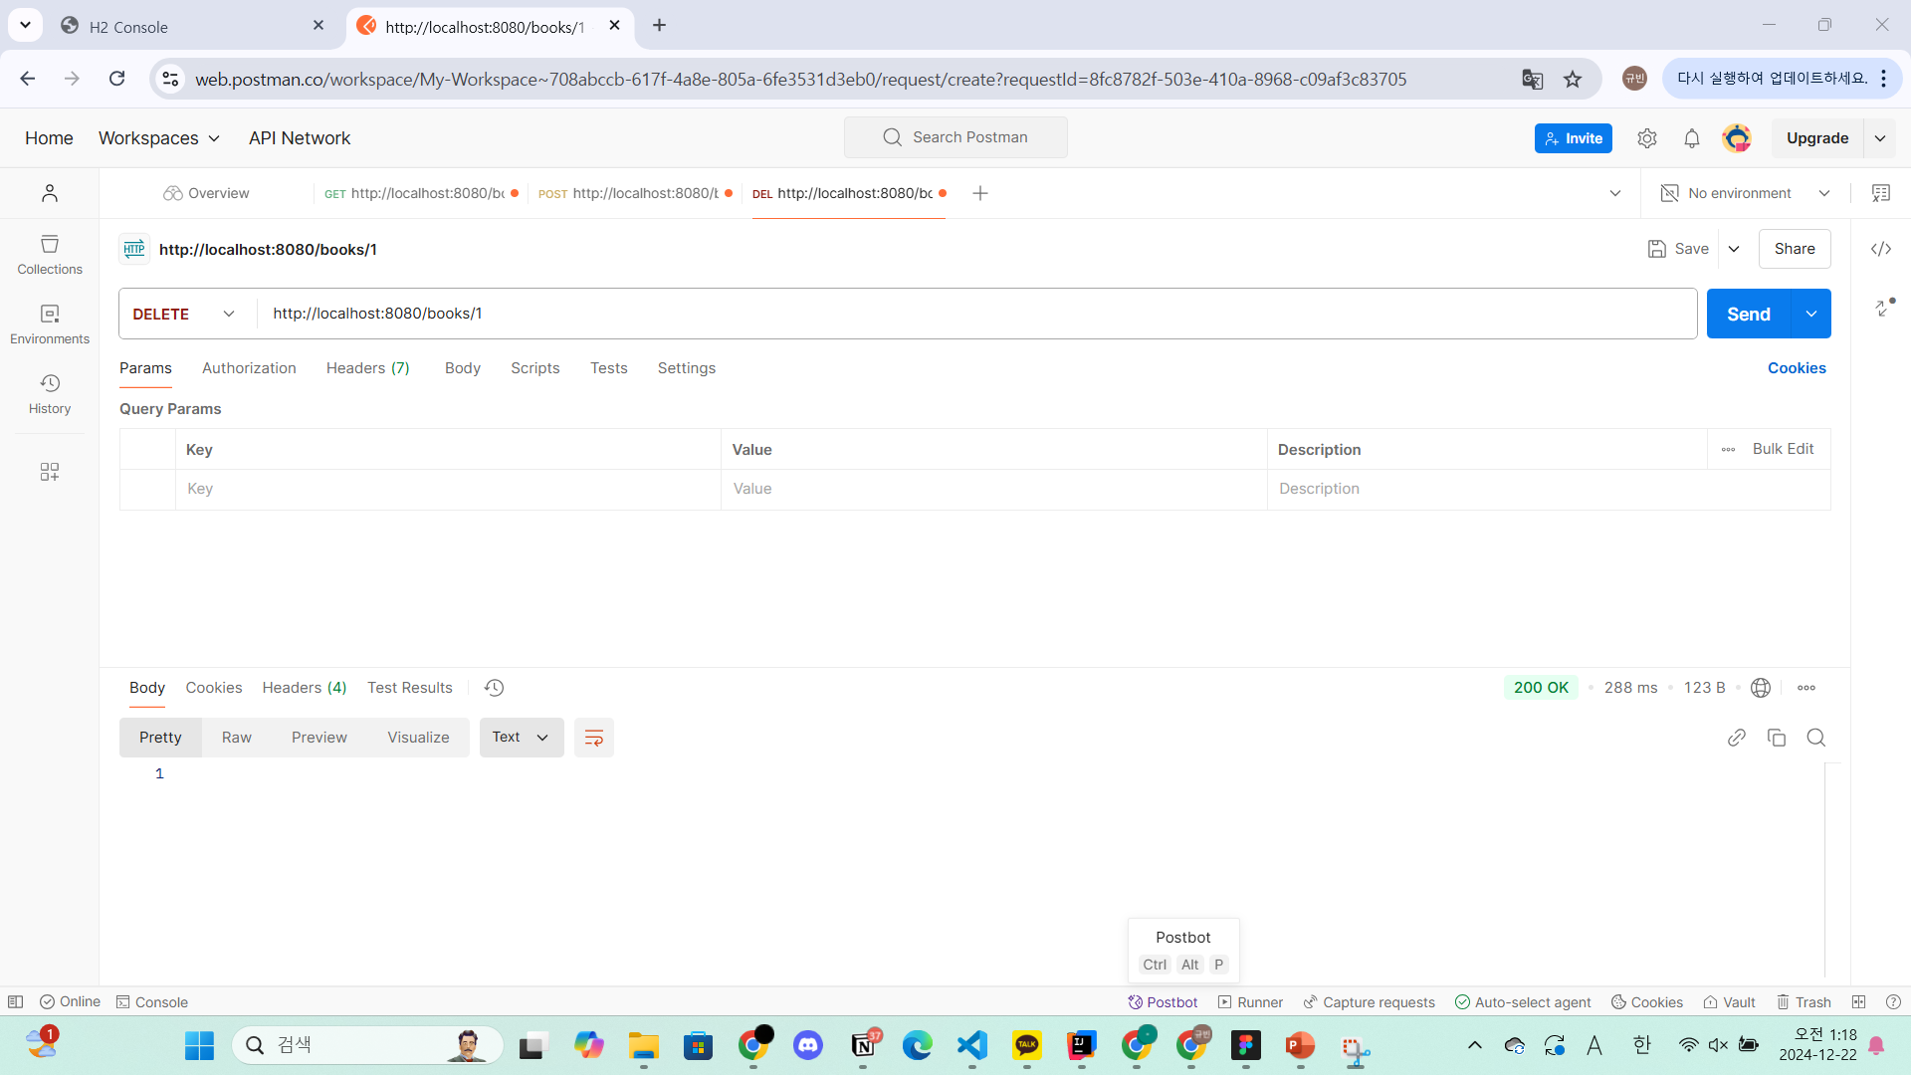Open the notifications bell icon

click(1691, 138)
